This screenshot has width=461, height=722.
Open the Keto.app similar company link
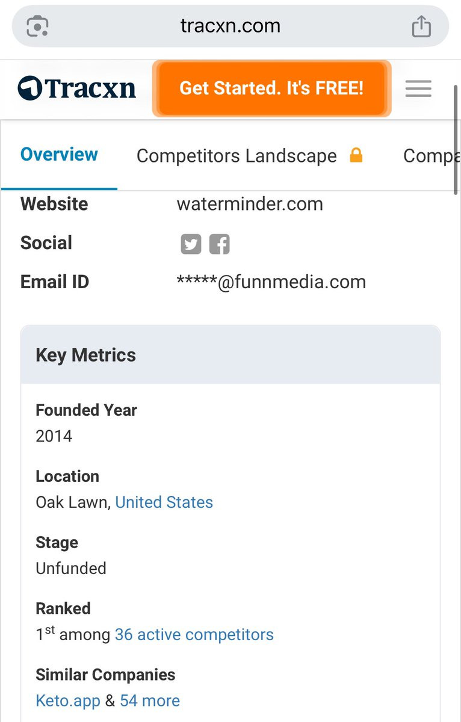68,701
